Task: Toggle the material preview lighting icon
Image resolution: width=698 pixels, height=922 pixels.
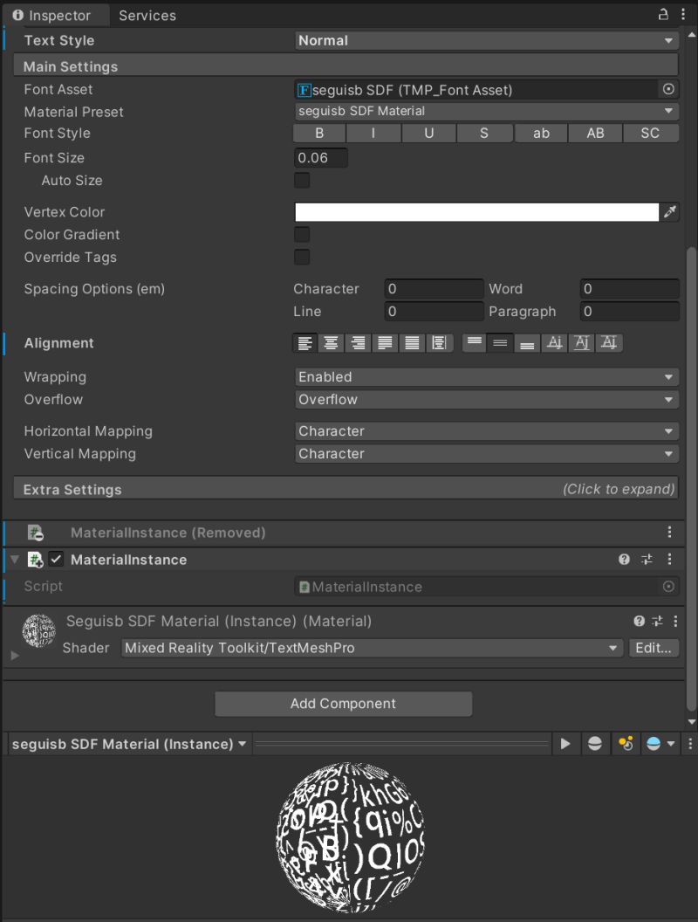Action: click(x=625, y=743)
